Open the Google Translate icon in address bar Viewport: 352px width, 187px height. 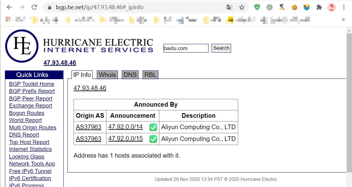coord(229,7)
